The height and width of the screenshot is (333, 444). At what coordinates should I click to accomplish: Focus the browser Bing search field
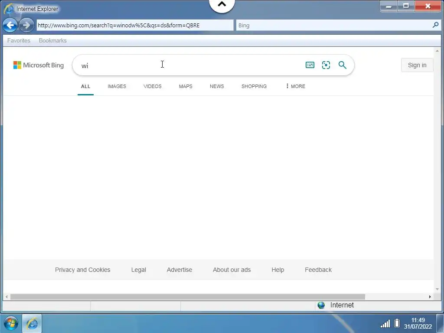coord(333,25)
